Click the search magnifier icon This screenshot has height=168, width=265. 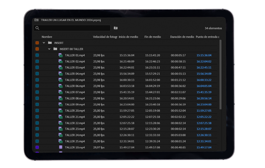point(37,28)
